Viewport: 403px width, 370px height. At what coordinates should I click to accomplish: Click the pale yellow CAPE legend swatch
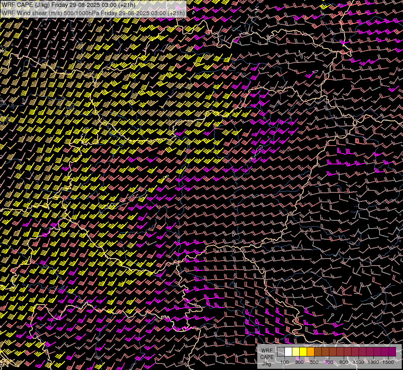(x=296, y=352)
